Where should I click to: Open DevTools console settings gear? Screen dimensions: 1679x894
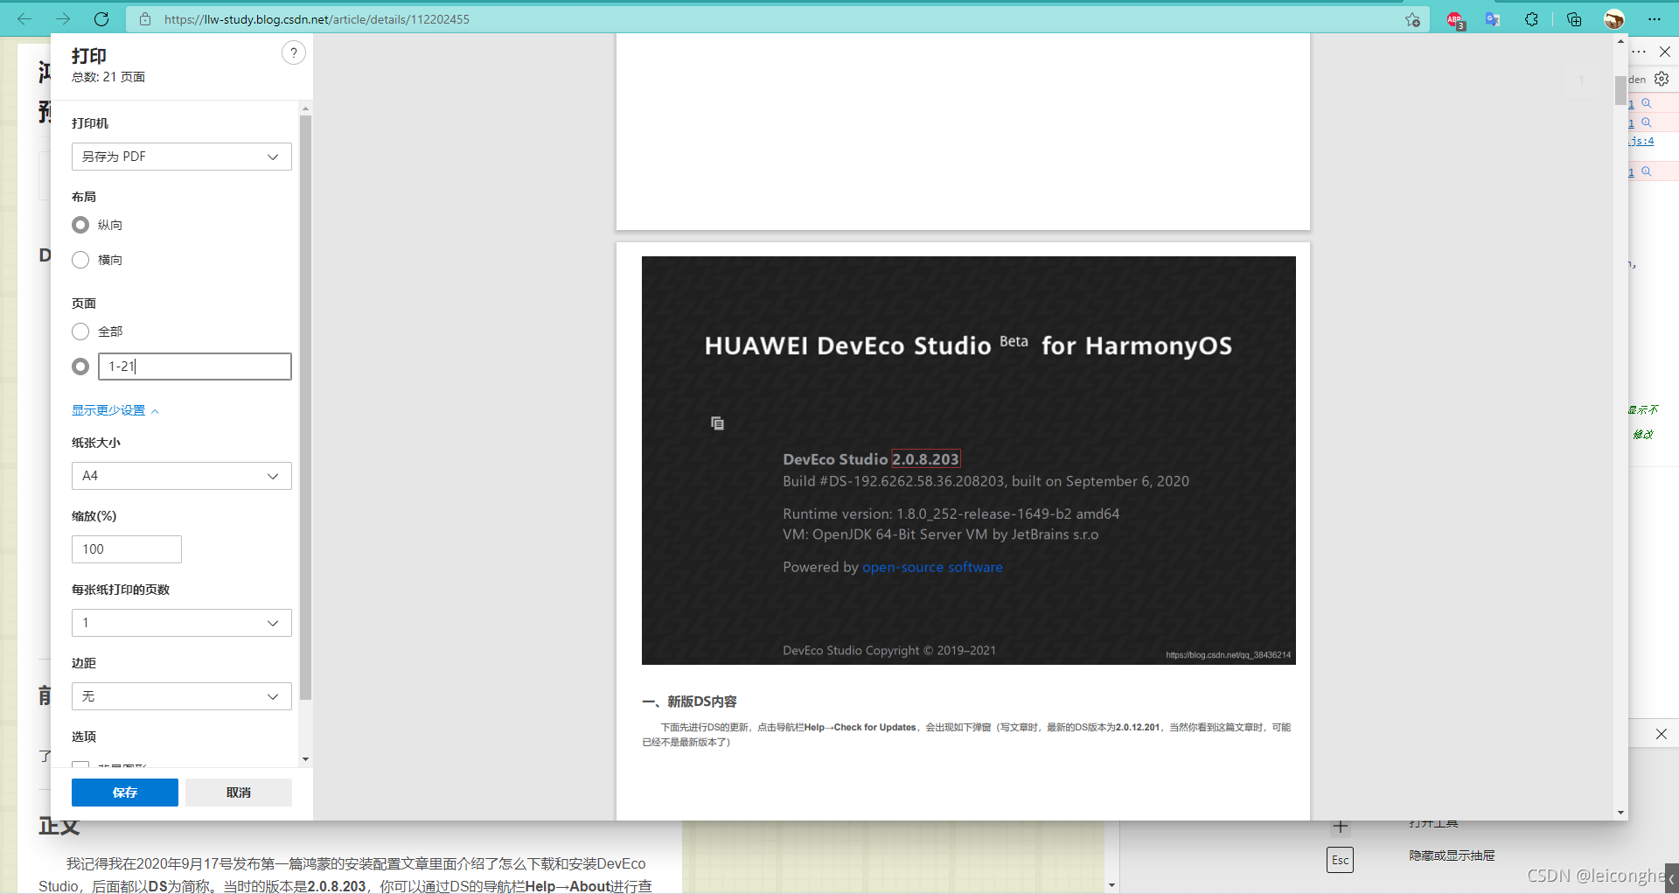coord(1662,79)
